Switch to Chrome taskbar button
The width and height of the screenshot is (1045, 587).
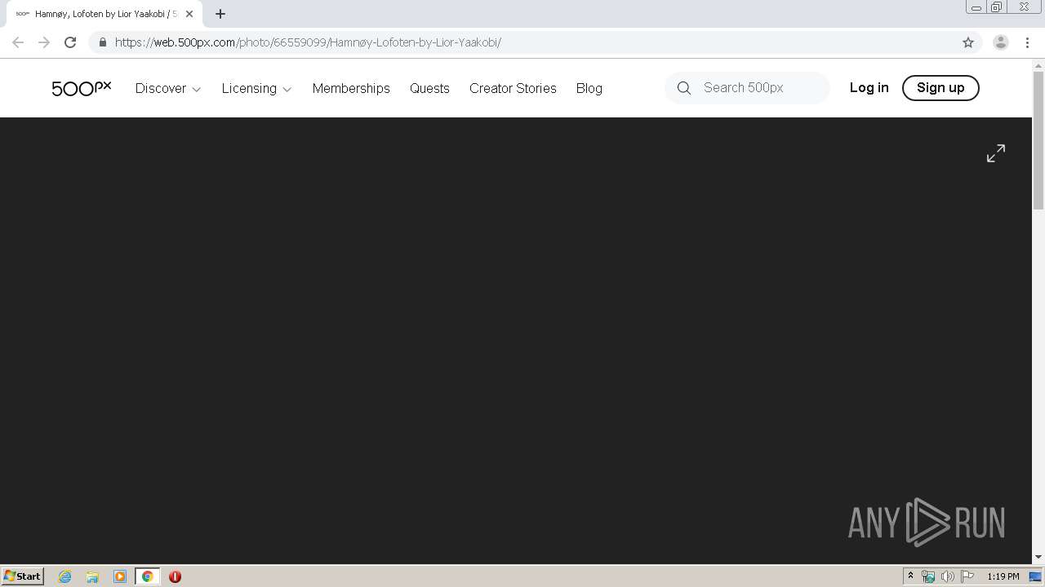coord(147,576)
